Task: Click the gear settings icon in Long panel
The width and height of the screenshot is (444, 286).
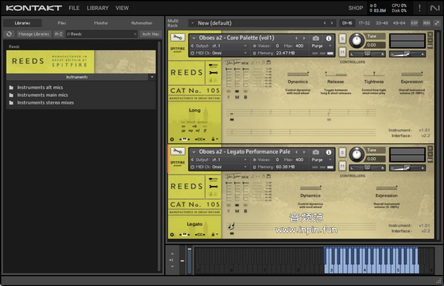Action: click(172, 140)
